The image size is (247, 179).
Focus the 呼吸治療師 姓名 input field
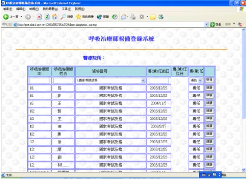click(63, 81)
